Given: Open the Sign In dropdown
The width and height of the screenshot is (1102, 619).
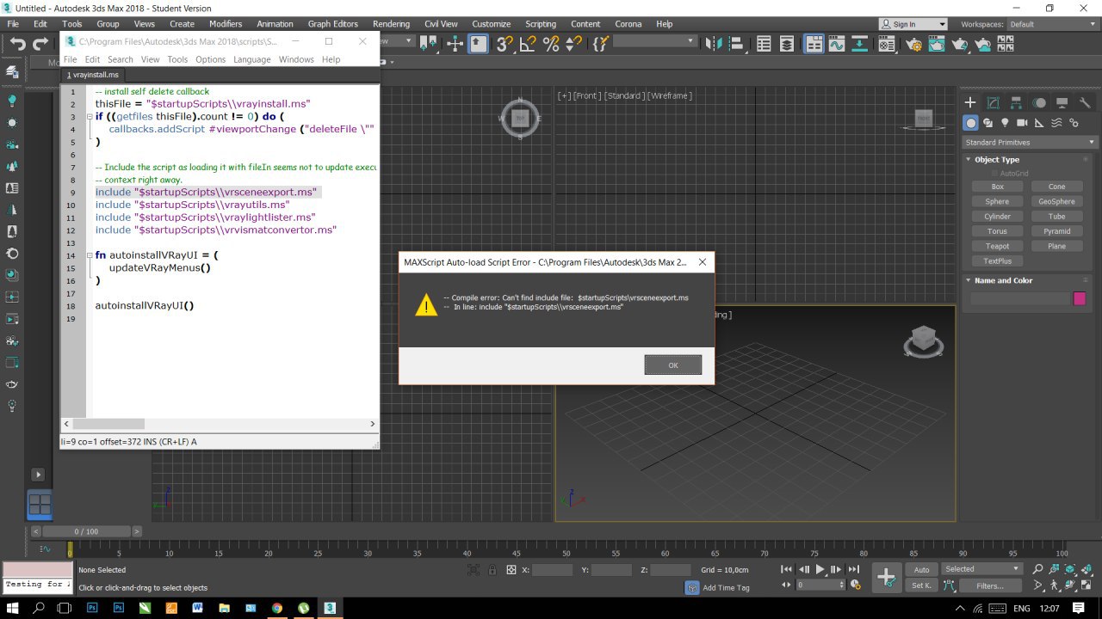Looking at the screenshot, I should tap(912, 24).
